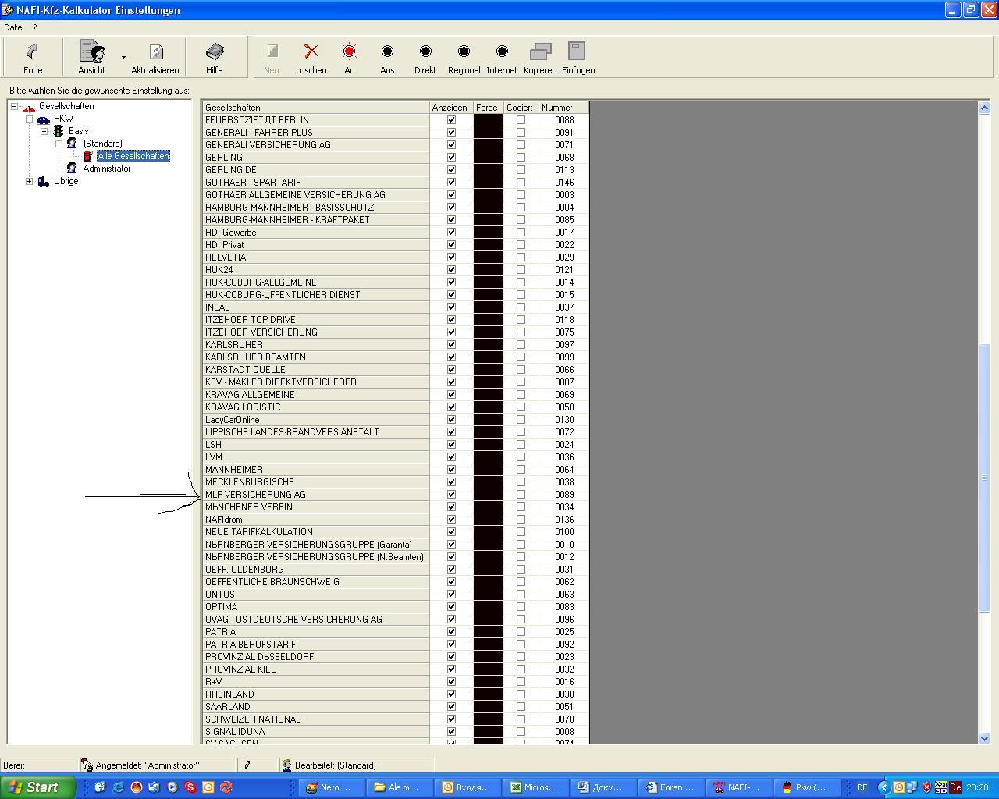Uncheck Anzeigen for HUK24
This screenshot has height=799, width=999.
451,269
